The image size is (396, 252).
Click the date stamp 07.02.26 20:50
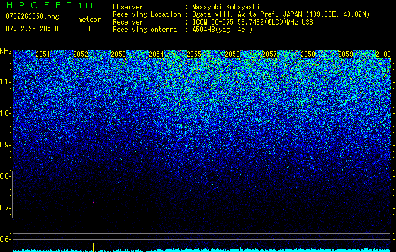click(x=32, y=29)
